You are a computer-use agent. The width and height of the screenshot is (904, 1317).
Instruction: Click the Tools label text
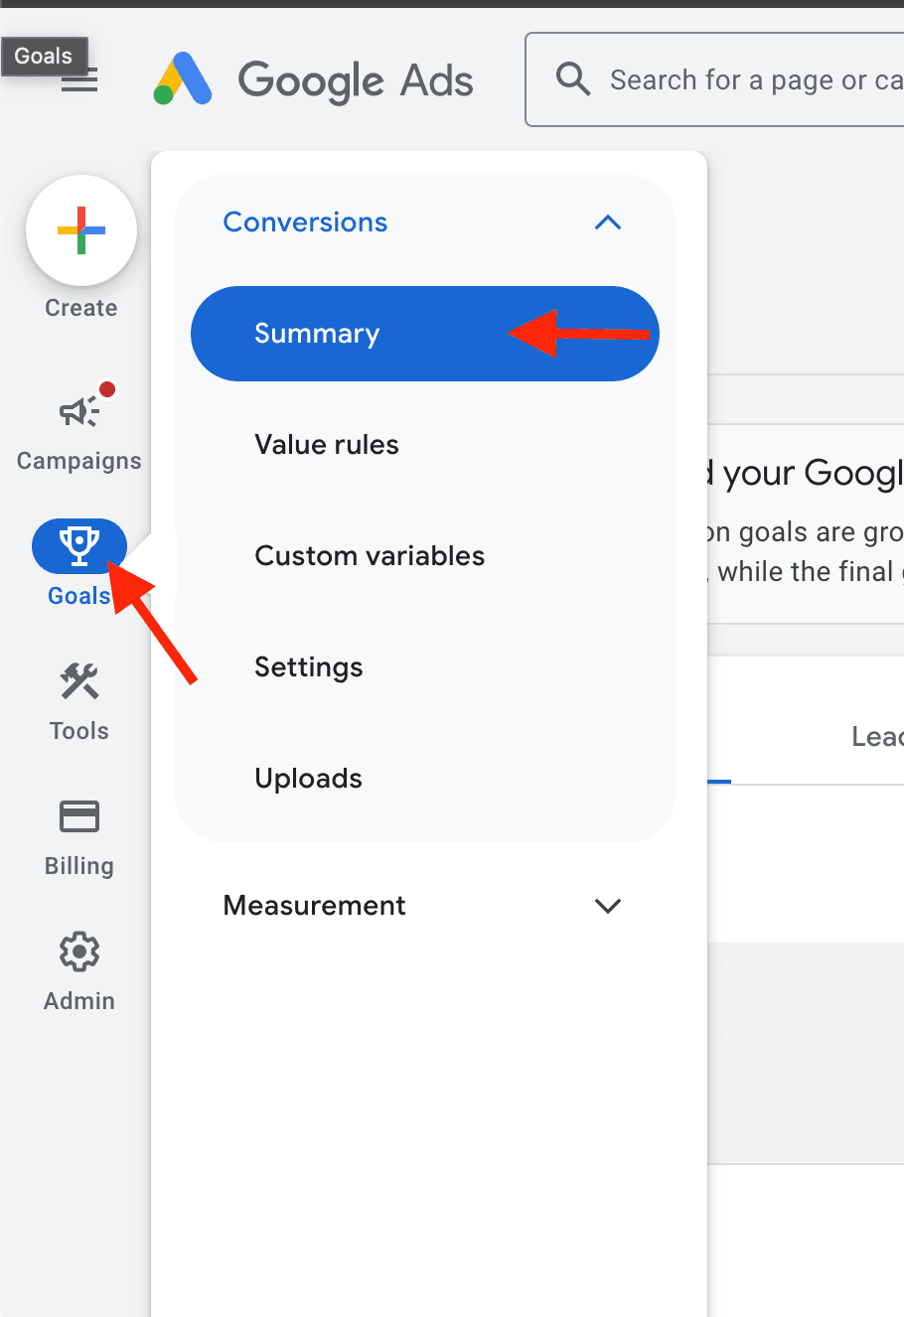pyautogui.click(x=79, y=731)
